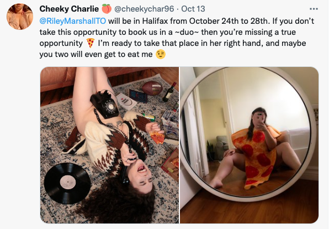Click Cheeky Charlie's profile avatar
Screen dimensions: 329x229
click(x=20, y=17)
